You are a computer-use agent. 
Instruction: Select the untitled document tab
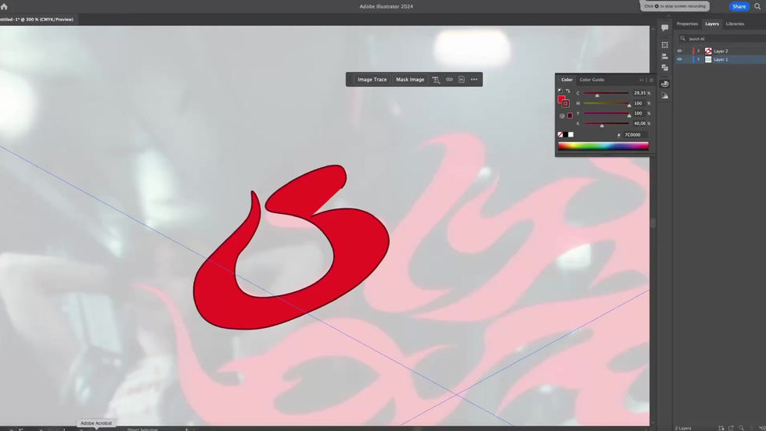coord(37,20)
